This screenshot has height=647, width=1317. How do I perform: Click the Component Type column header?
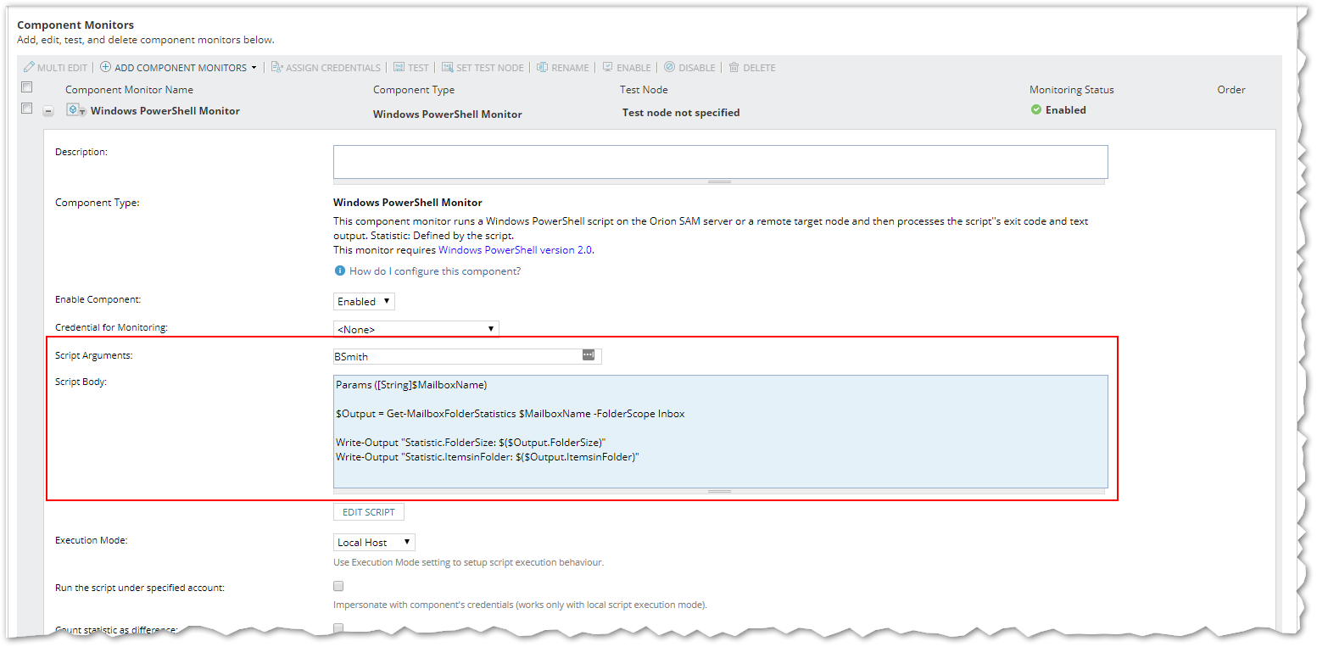pos(414,90)
